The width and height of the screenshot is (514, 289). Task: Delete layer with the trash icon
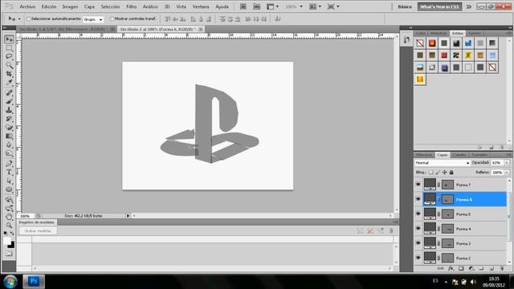tap(502, 268)
